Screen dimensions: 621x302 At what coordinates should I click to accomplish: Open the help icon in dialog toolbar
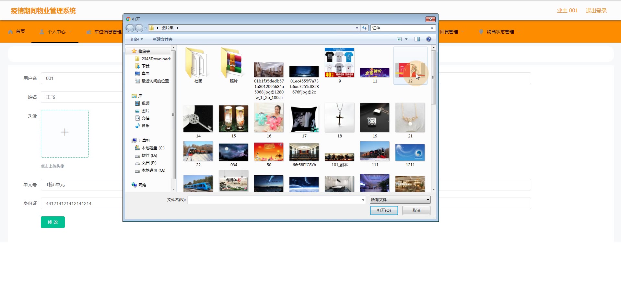pyautogui.click(x=428, y=39)
